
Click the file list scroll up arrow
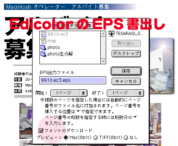click(103, 34)
